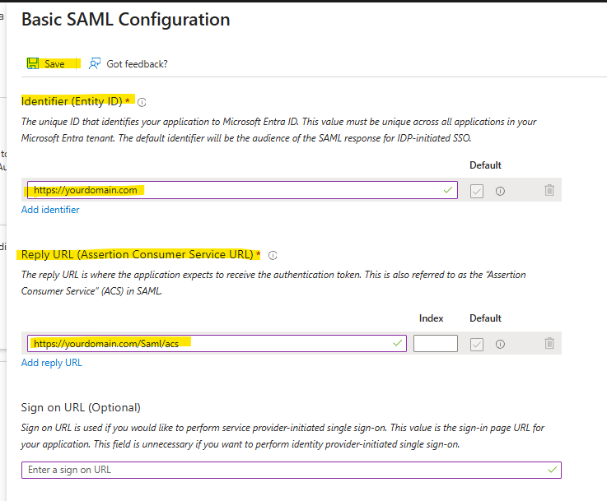The image size is (607, 501).
Task: Open info tooltip beside Identifier (Entity ID)
Action: click(x=142, y=102)
